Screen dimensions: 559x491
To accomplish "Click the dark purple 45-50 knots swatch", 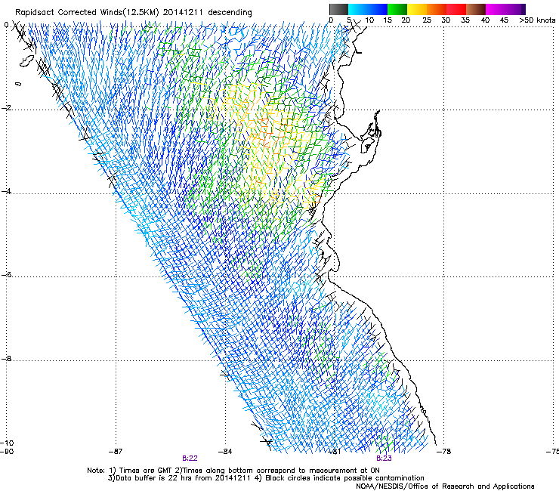I will (515, 9).
